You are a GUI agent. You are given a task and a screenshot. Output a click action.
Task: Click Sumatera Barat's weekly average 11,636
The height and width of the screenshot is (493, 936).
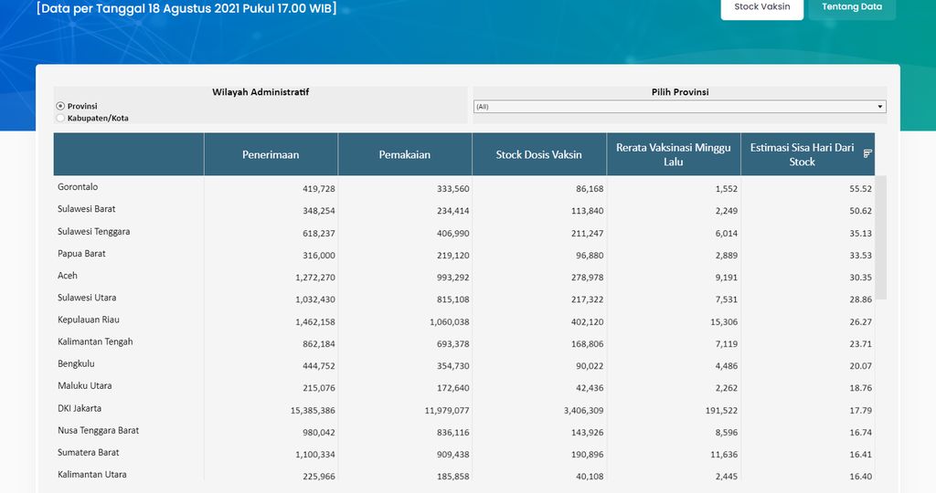724,455
